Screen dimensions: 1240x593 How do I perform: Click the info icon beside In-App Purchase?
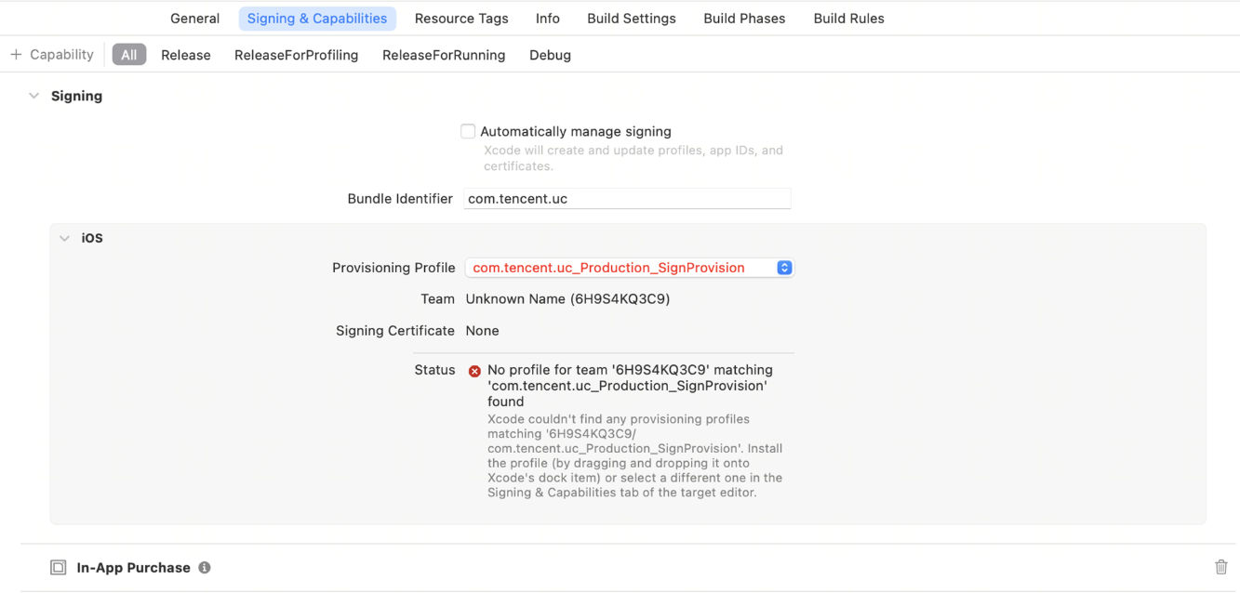(204, 567)
